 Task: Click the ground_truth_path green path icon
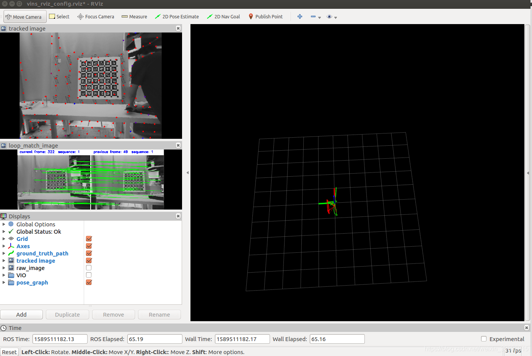[x=11, y=253]
